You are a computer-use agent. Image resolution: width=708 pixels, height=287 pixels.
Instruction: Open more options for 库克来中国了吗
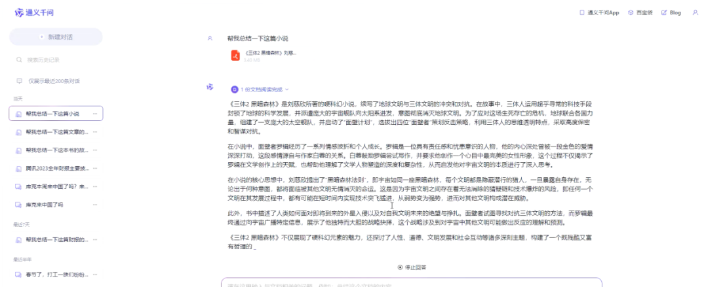coord(95,205)
